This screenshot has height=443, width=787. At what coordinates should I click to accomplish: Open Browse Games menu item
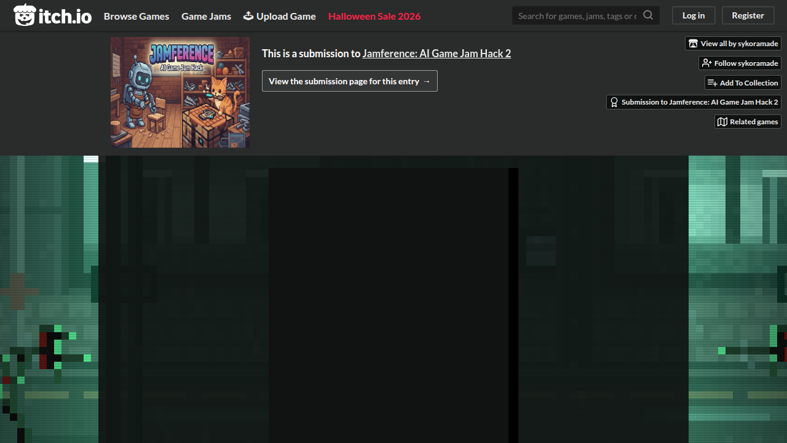click(136, 16)
